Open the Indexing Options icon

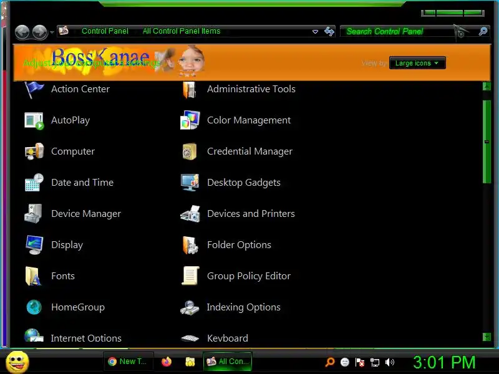coord(190,308)
